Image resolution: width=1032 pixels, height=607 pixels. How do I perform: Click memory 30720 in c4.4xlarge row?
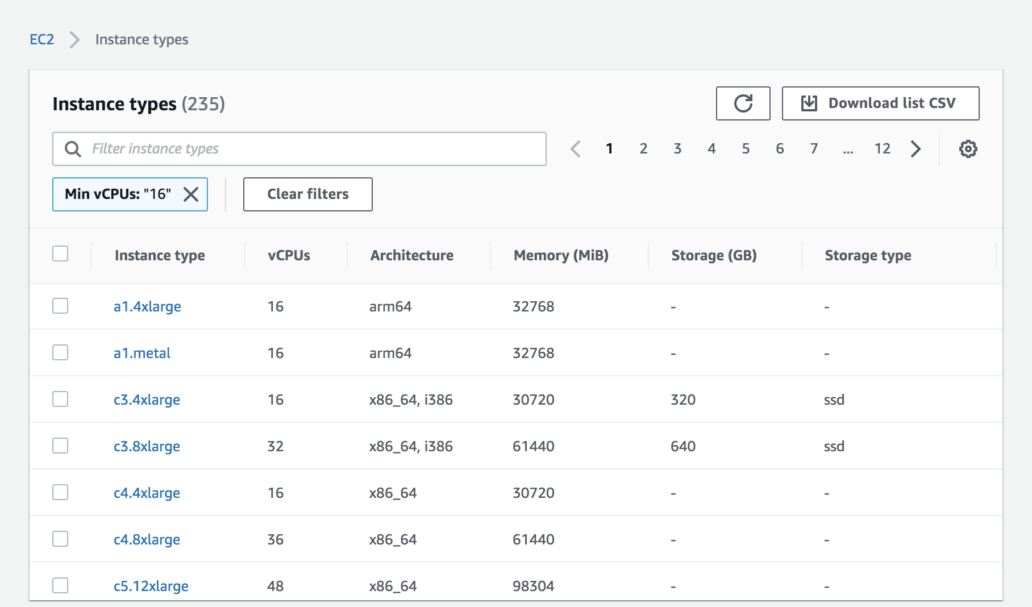(533, 493)
